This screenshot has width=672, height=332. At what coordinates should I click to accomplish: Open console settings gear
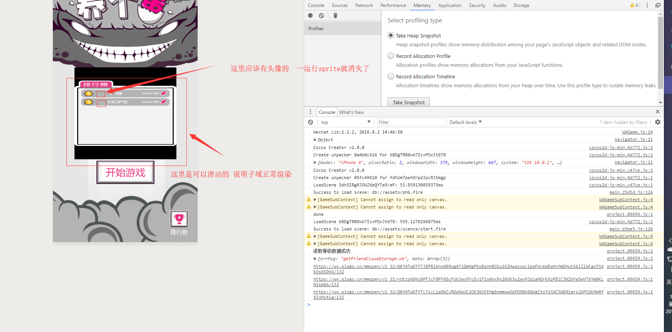point(658,122)
